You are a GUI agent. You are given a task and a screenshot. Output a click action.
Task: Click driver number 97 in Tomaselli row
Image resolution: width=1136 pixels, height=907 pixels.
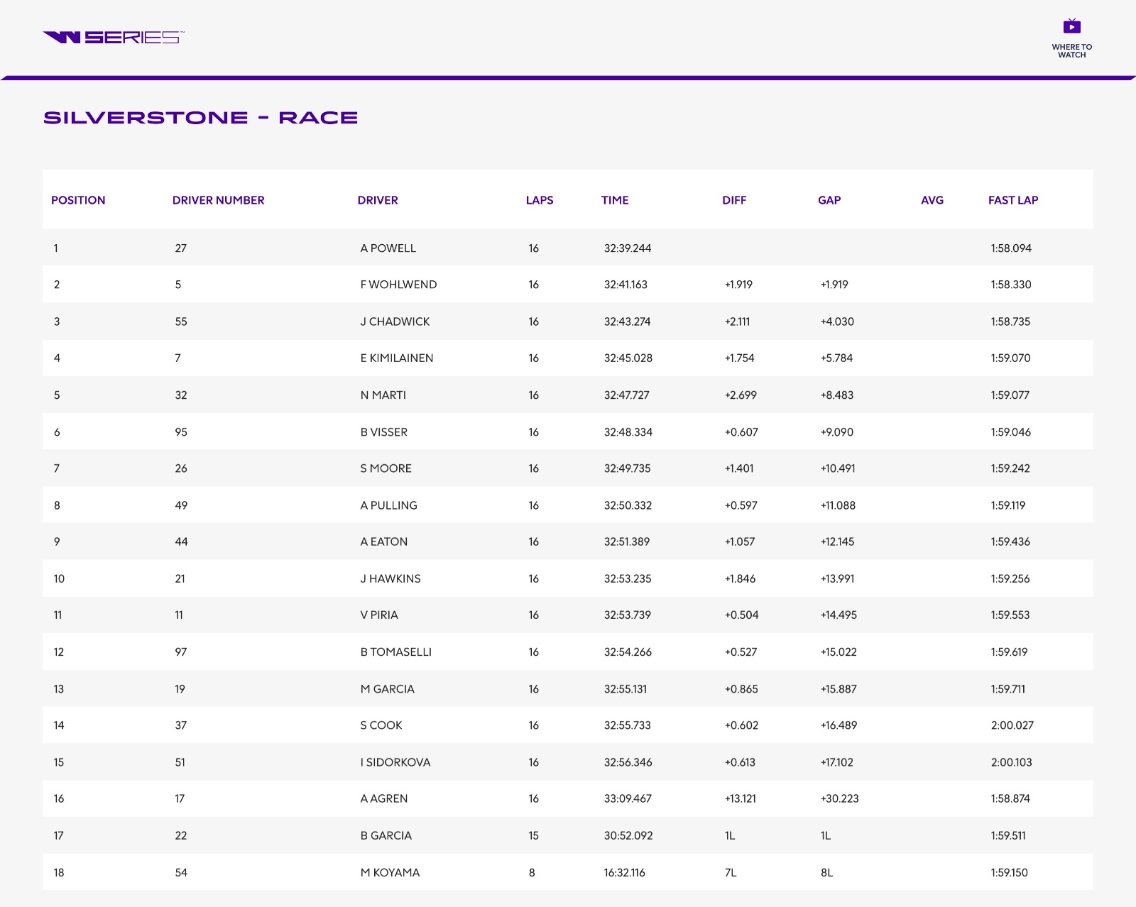181,652
